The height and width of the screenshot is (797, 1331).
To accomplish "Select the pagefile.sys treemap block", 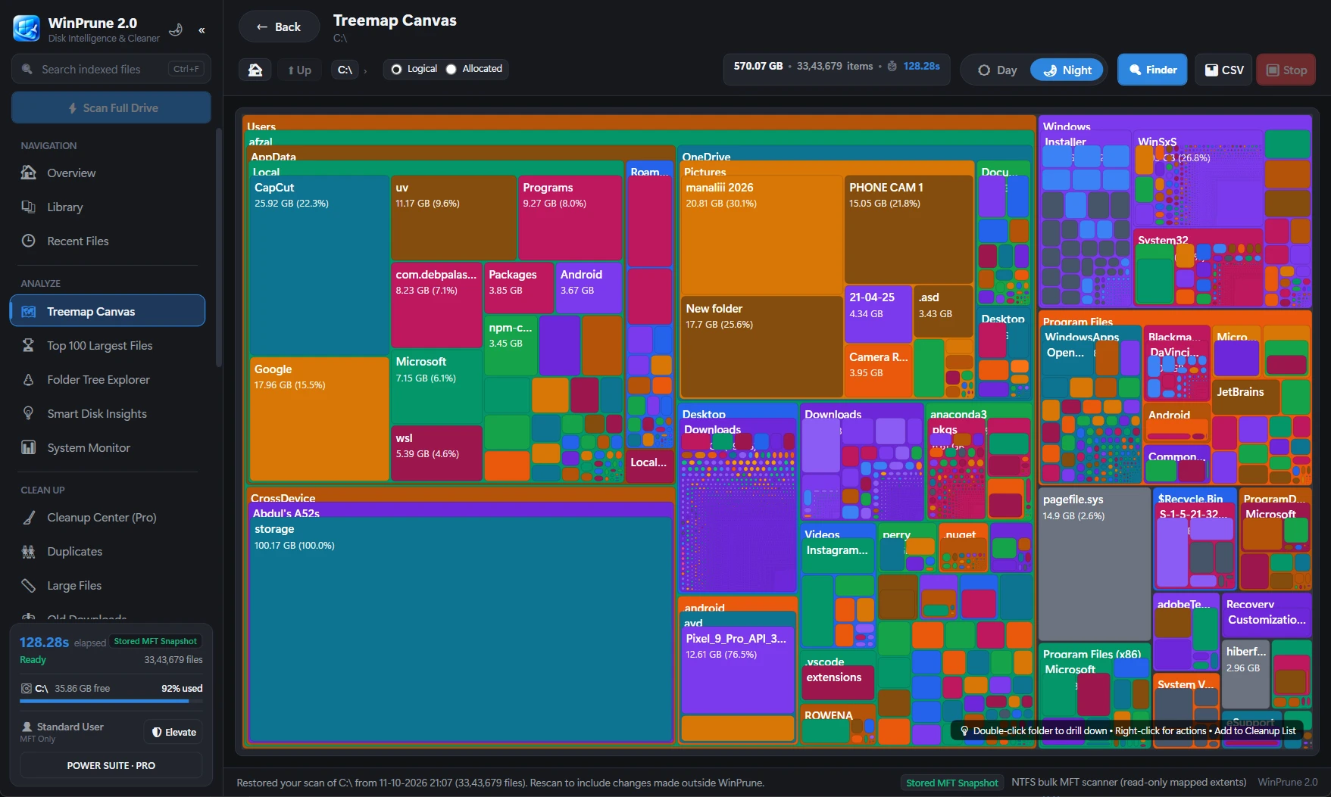I will 1094,564.
